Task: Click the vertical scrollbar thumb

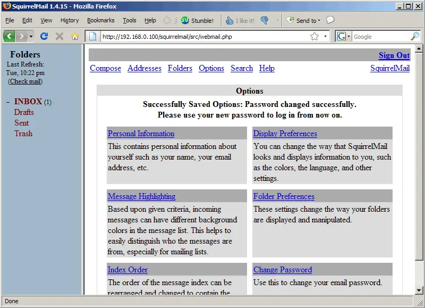Action: coord(419,157)
